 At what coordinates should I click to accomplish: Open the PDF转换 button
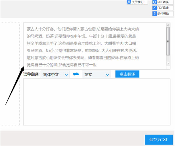[x=163, y=2]
